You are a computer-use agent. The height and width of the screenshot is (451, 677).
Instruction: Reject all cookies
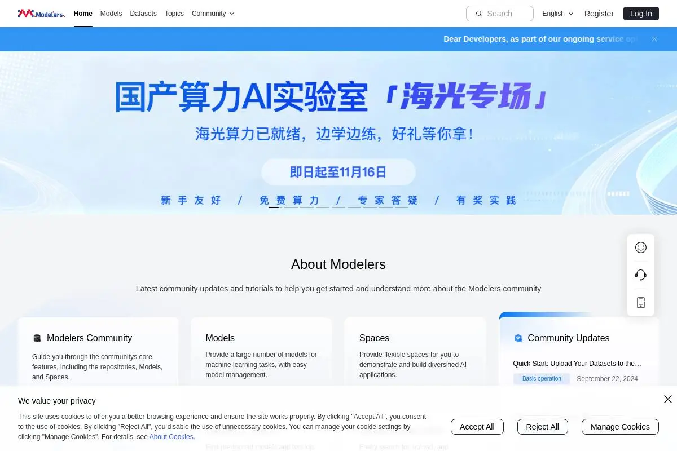[543, 427]
